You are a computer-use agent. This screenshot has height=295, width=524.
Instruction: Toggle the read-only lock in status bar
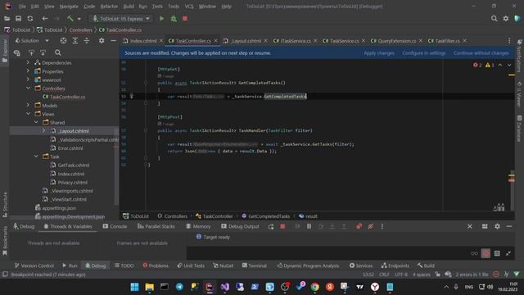(x=437, y=275)
